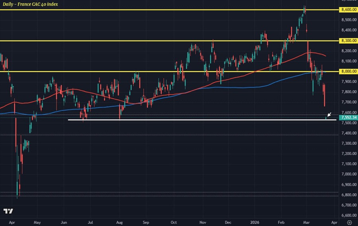Viewport: 358px width, 226px height.
Task: Click the 7,500.00 price axis value
Action: (x=349, y=123)
